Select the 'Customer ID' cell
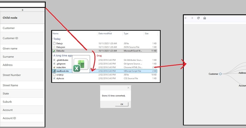Screen dimensions: 246x128 pos(22,38)
